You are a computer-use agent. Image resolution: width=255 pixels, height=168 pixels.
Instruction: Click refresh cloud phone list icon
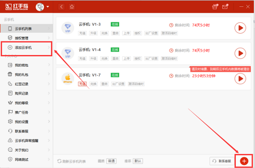[x=59, y=161]
